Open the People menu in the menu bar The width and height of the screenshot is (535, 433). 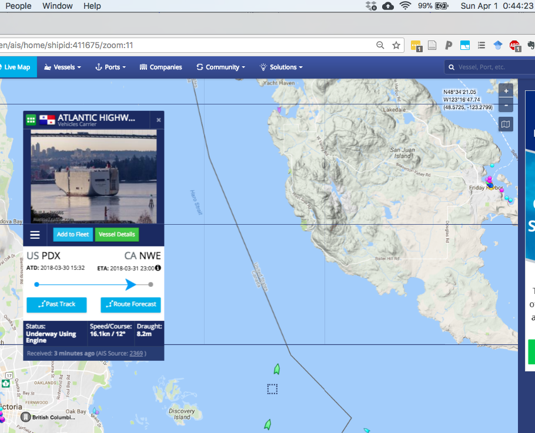coord(18,6)
